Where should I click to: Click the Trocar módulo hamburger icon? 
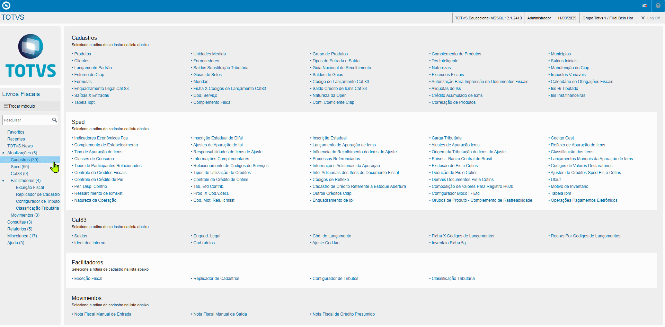[6, 106]
